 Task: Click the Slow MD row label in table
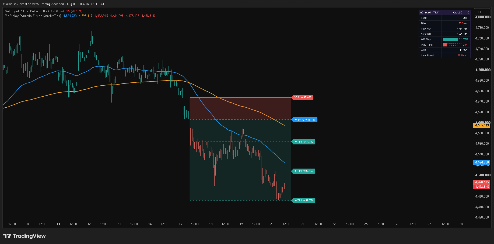[426, 34]
